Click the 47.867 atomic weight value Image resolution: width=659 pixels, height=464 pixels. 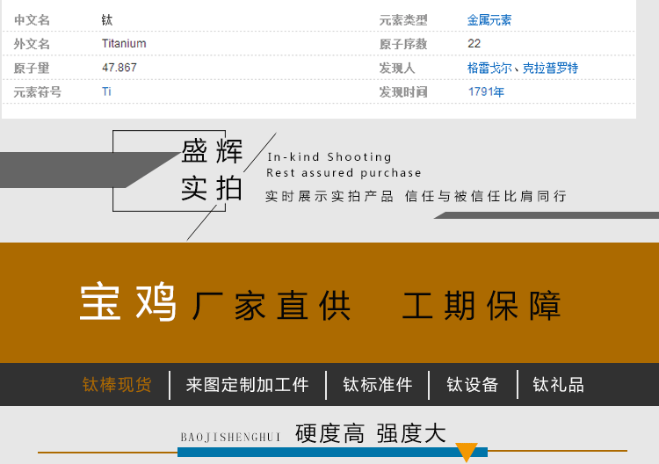coord(119,68)
